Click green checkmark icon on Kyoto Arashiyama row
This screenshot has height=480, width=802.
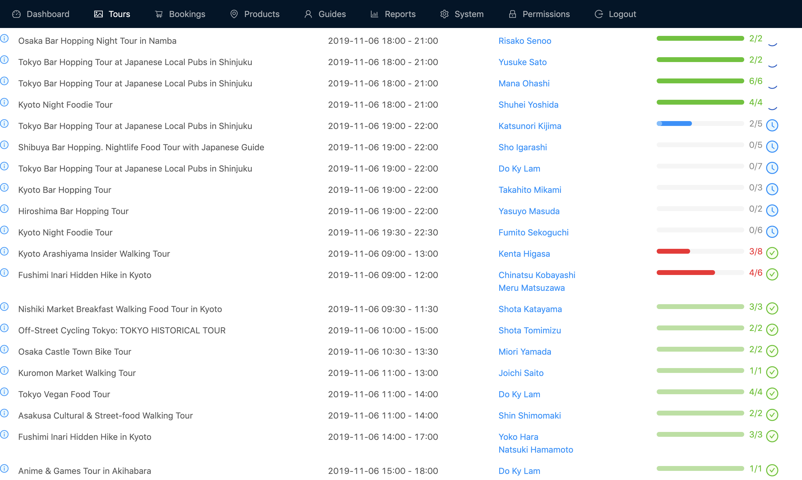click(772, 253)
